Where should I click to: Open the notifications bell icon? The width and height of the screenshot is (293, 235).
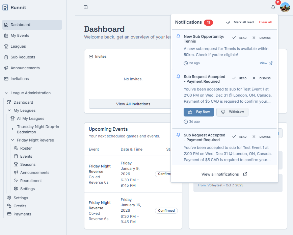point(273,7)
